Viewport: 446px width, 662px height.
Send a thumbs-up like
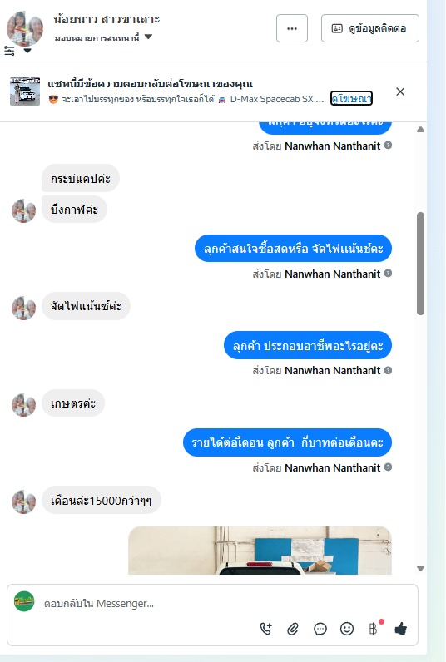coord(400,629)
